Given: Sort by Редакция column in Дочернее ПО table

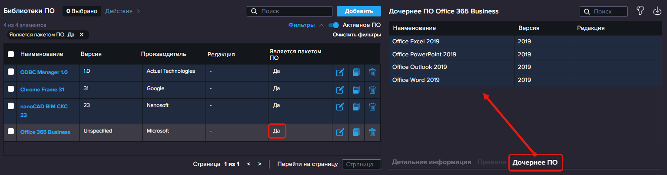Looking at the screenshot, I should 591,28.
